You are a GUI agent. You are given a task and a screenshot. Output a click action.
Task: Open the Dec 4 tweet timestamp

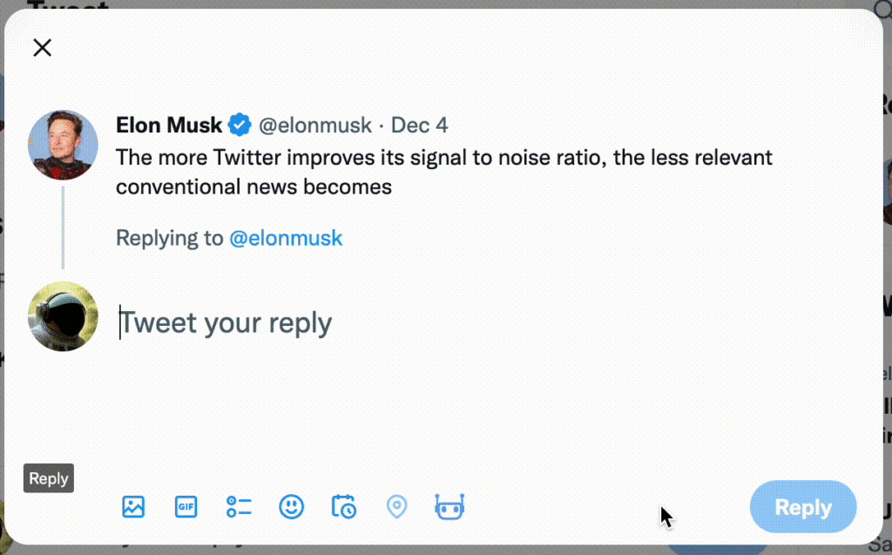pyautogui.click(x=420, y=125)
